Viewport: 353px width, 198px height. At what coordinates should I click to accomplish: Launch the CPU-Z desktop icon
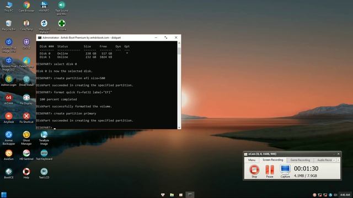[x=26, y=43]
